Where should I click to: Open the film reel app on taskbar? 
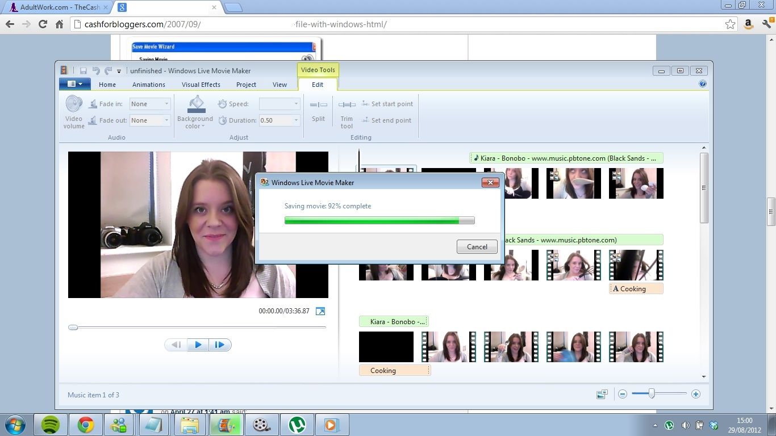262,425
